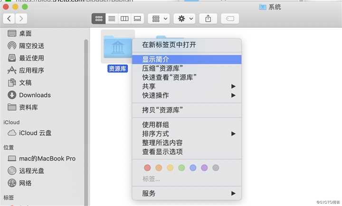342x206 pixels.
Task: Open 资料库 folder in sidebar
Action: (23, 107)
